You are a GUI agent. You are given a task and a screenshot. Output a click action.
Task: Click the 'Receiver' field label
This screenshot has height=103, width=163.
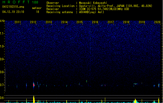[53, 9]
